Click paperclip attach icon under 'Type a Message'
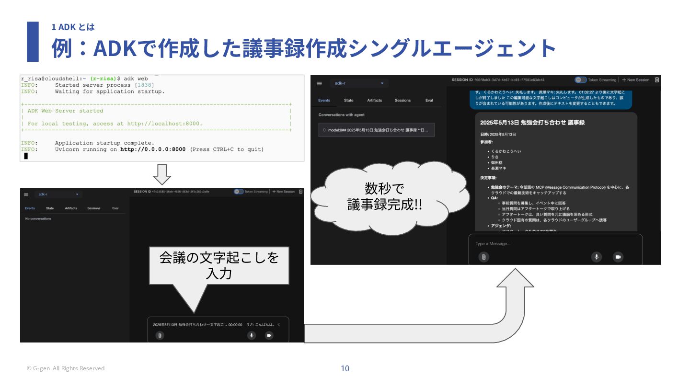The width and height of the screenshot is (690, 388). [484, 257]
